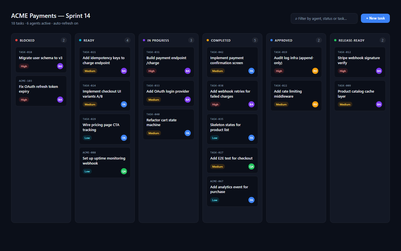Click the BA avatar on TASK-038 card
Image resolution: width=401 pixels, height=251 pixels.
click(x=251, y=104)
